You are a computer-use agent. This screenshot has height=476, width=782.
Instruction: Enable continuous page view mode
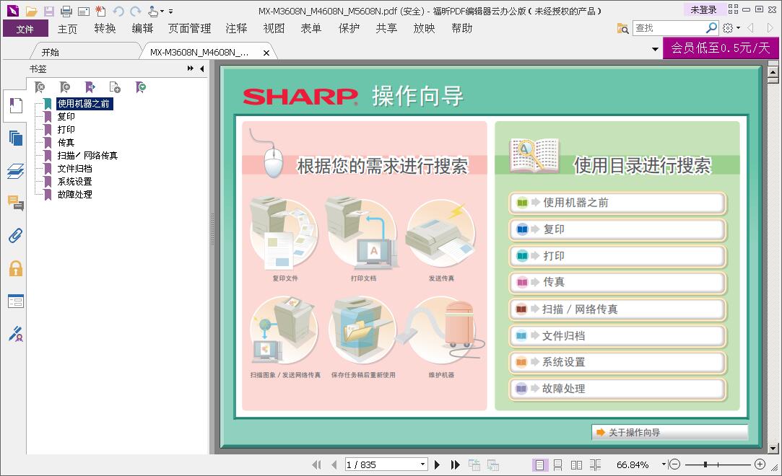(x=557, y=464)
